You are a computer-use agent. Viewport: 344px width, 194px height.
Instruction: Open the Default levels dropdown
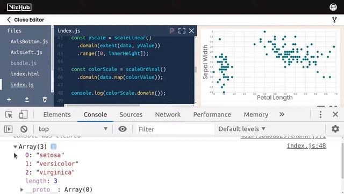click(x=242, y=129)
